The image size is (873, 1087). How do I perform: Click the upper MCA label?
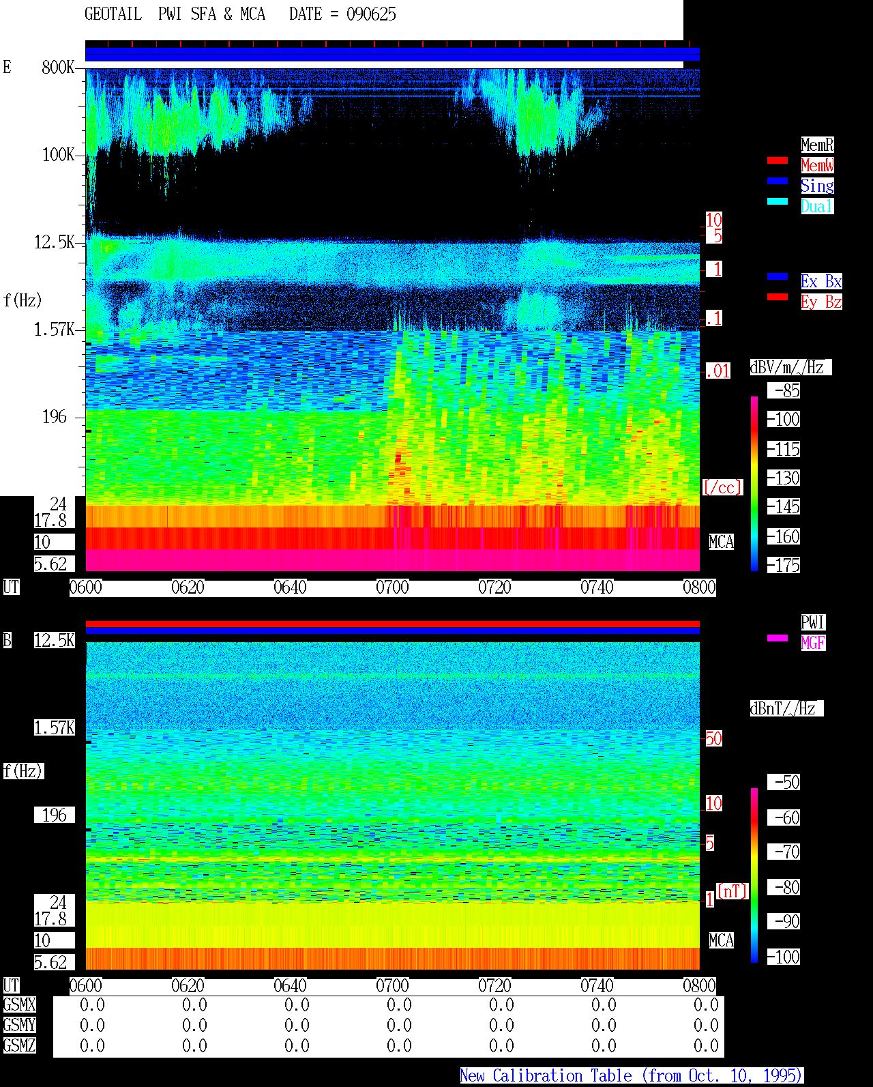tap(721, 542)
